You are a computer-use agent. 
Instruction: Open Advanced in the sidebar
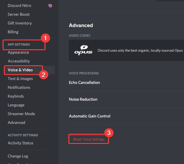(x=17, y=123)
